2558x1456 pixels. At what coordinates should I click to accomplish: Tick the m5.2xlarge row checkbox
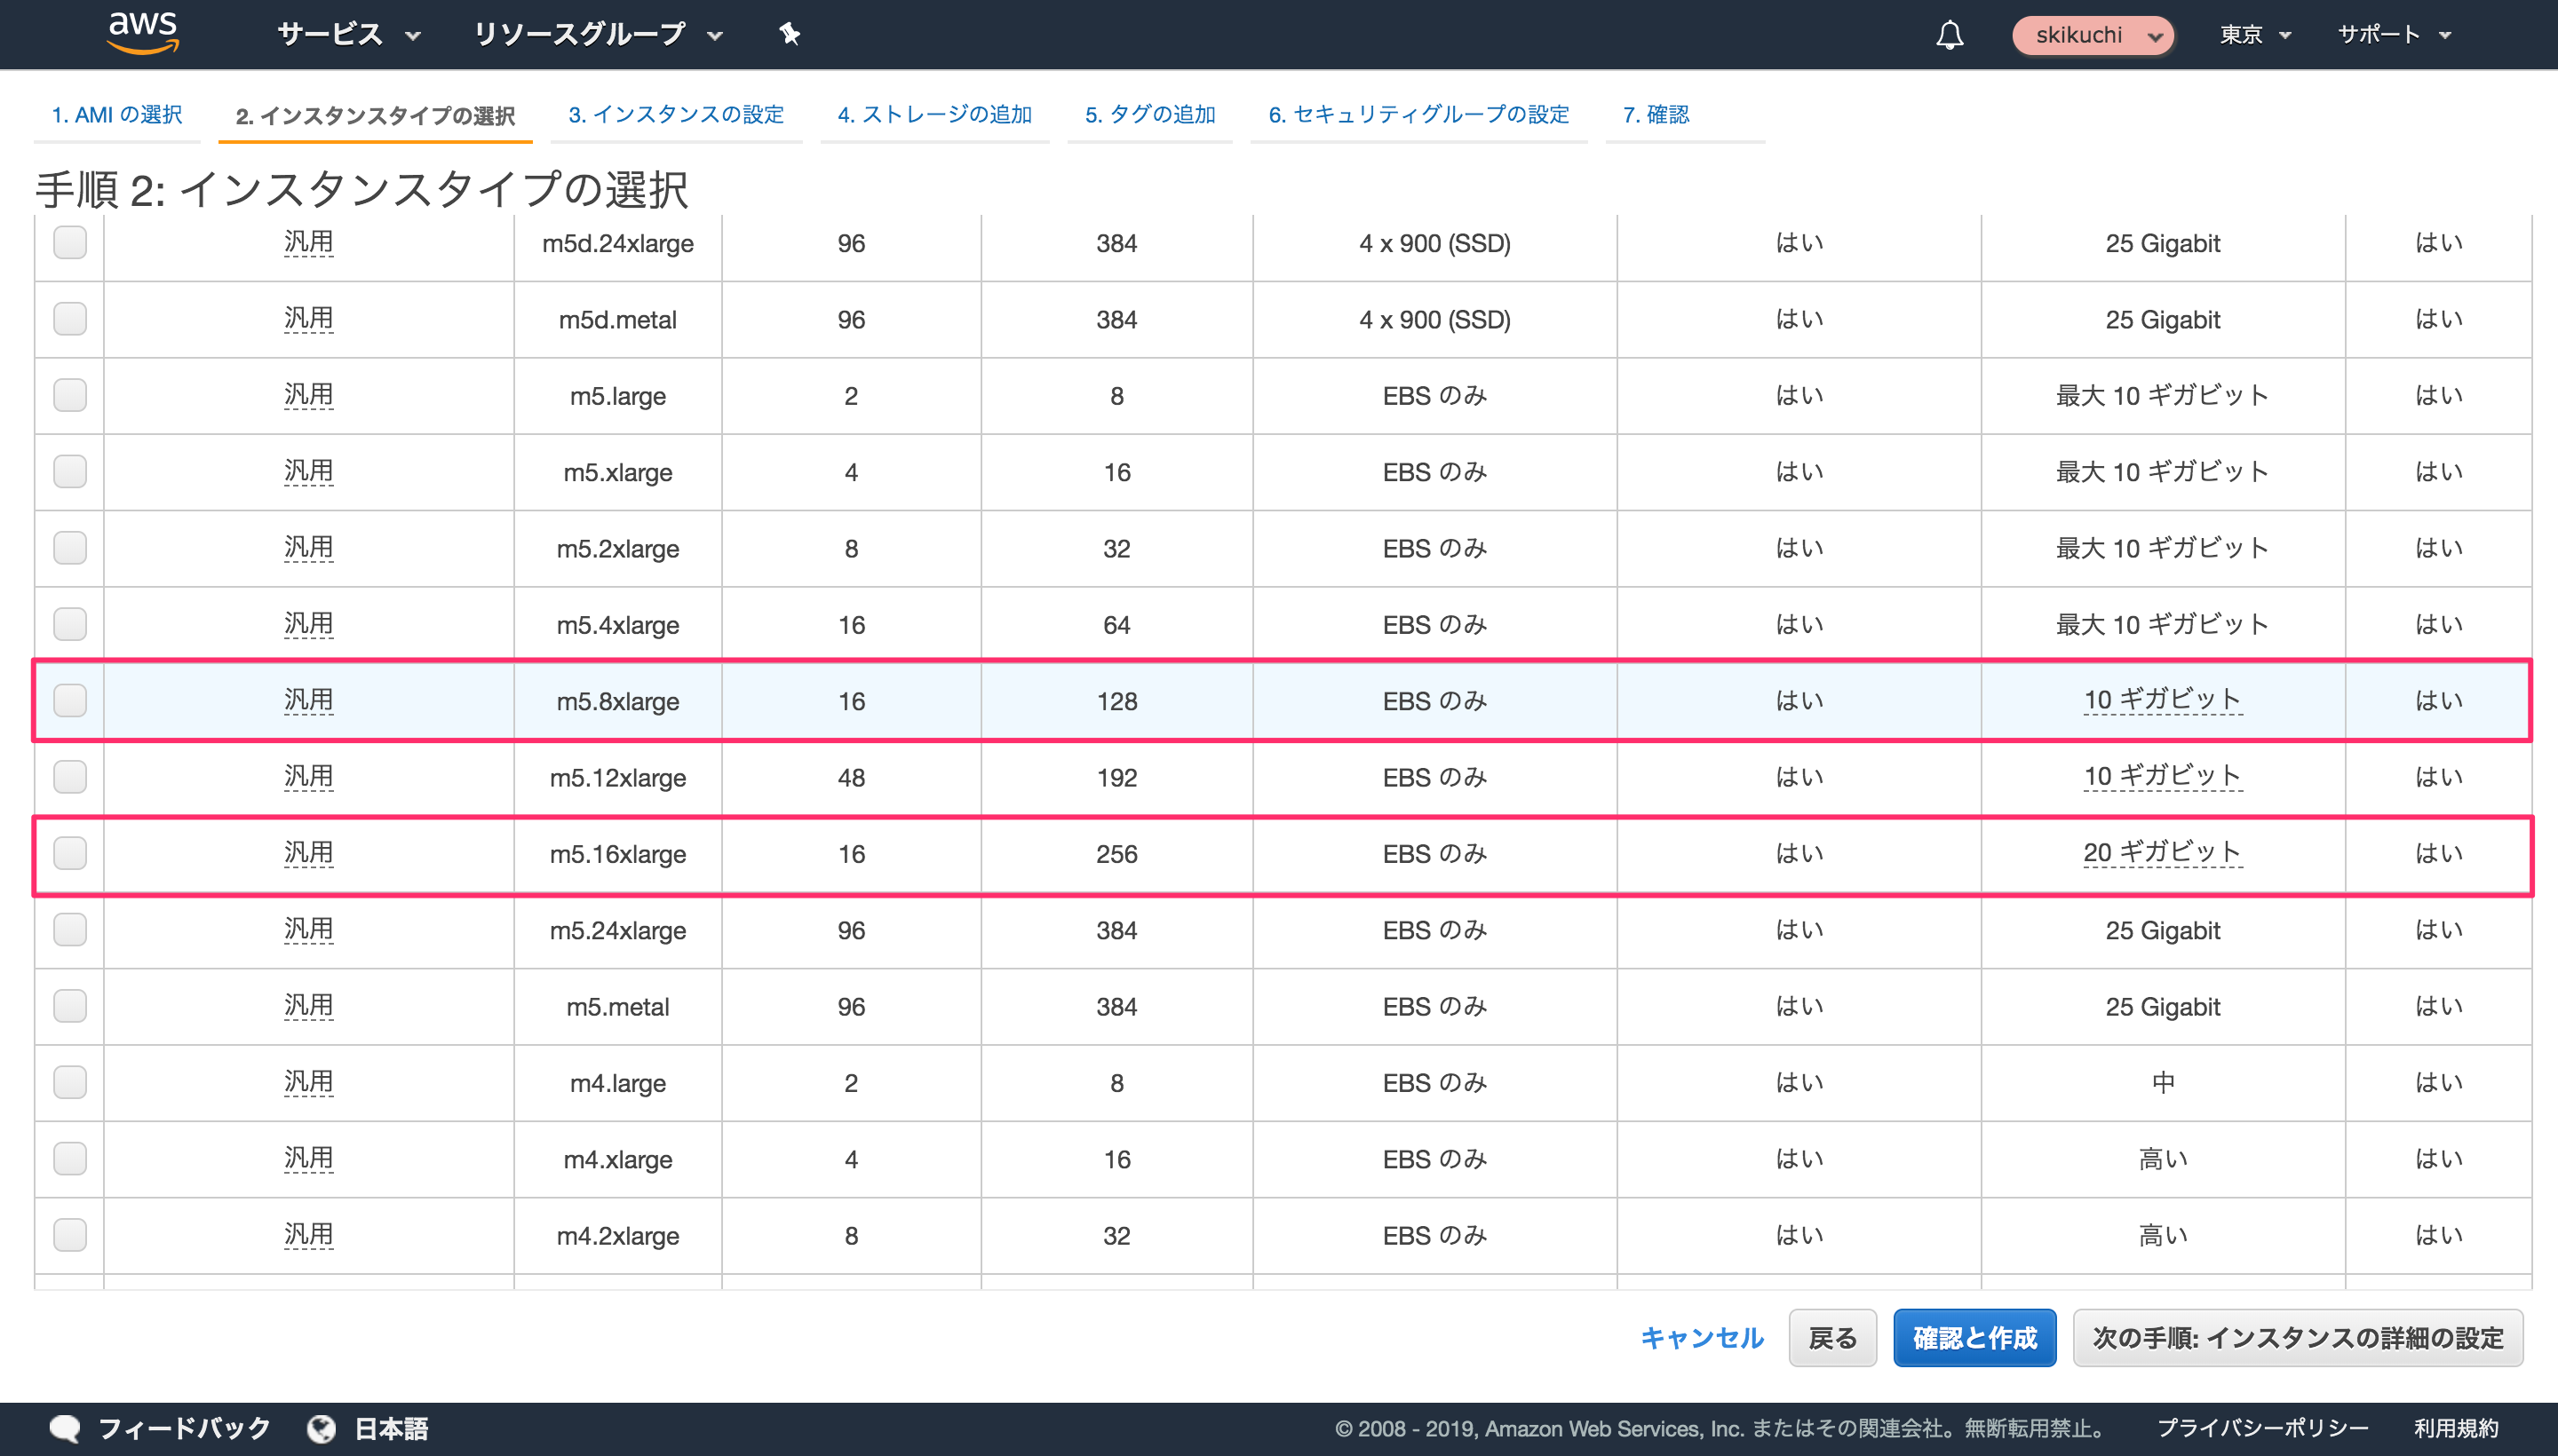(x=70, y=548)
